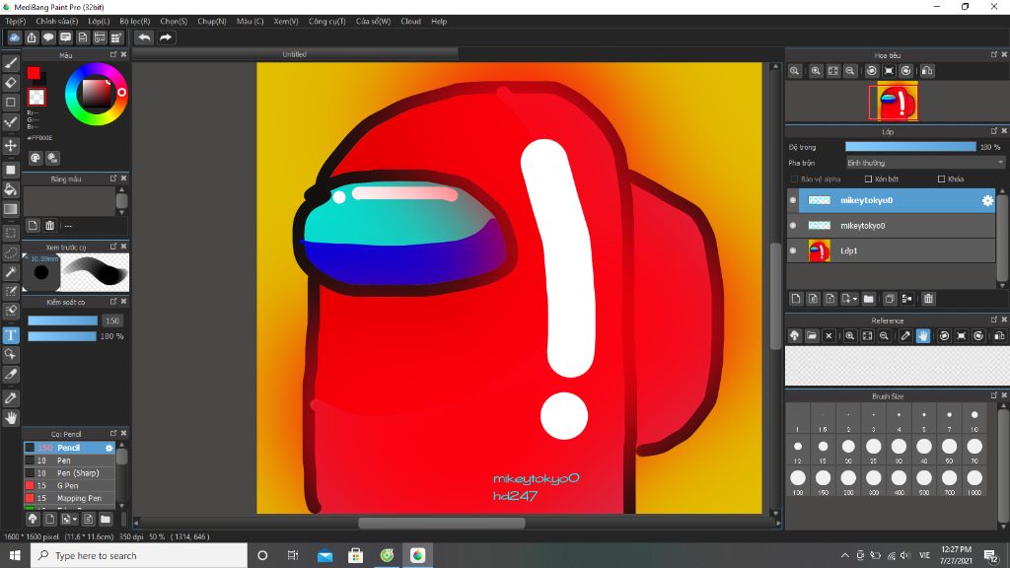Create a new blank layer

coord(796,299)
